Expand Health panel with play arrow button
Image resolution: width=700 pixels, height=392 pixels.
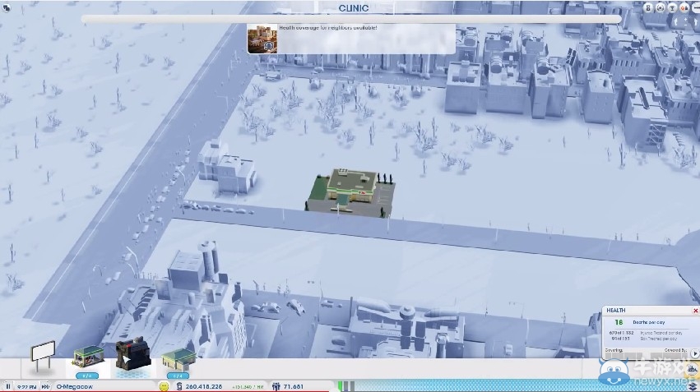pyautogui.click(x=695, y=353)
